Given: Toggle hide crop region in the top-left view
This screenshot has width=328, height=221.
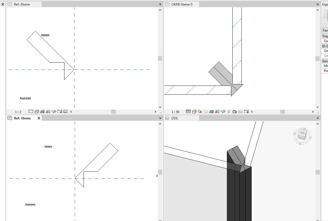Looking at the screenshot, I should click(48, 111).
